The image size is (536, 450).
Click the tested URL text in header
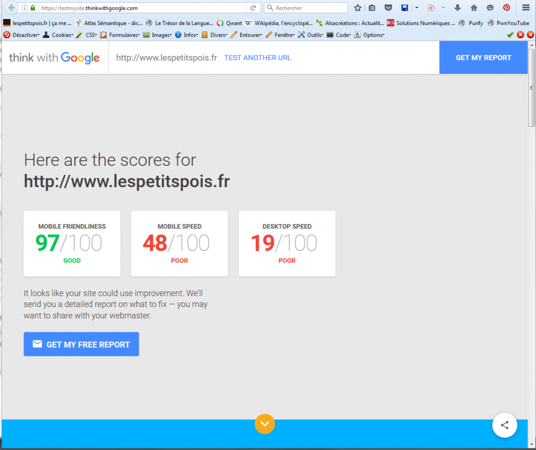[x=166, y=58]
